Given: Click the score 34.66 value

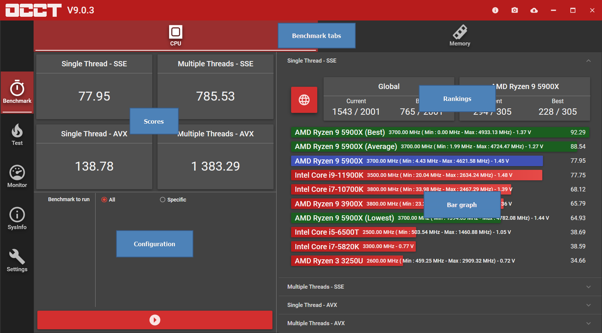Looking at the screenshot, I should click(578, 261).
